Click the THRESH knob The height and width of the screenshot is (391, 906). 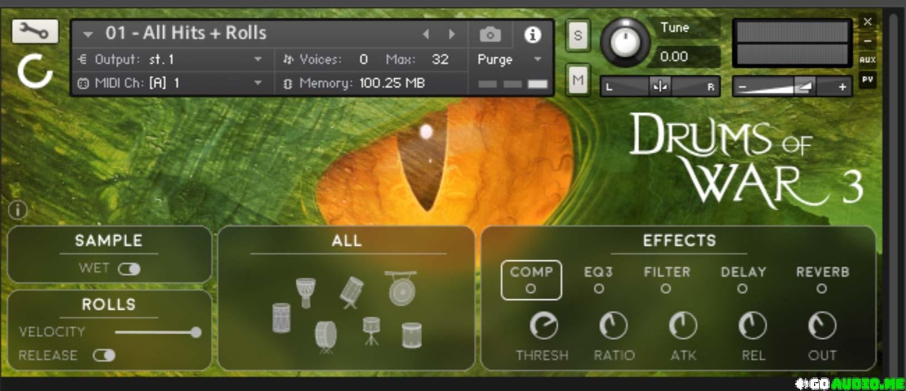click(543, 325)
